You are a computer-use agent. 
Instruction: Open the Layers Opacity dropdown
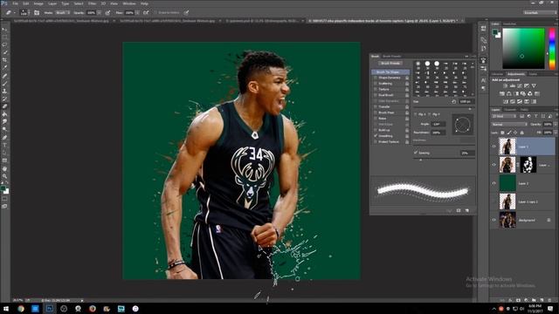pos(555,124)
